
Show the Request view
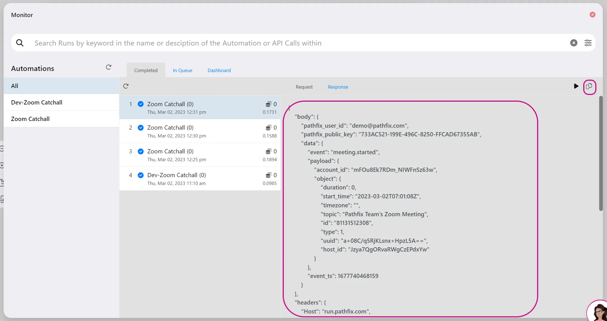pyautogui.click(x=304, y=87)
